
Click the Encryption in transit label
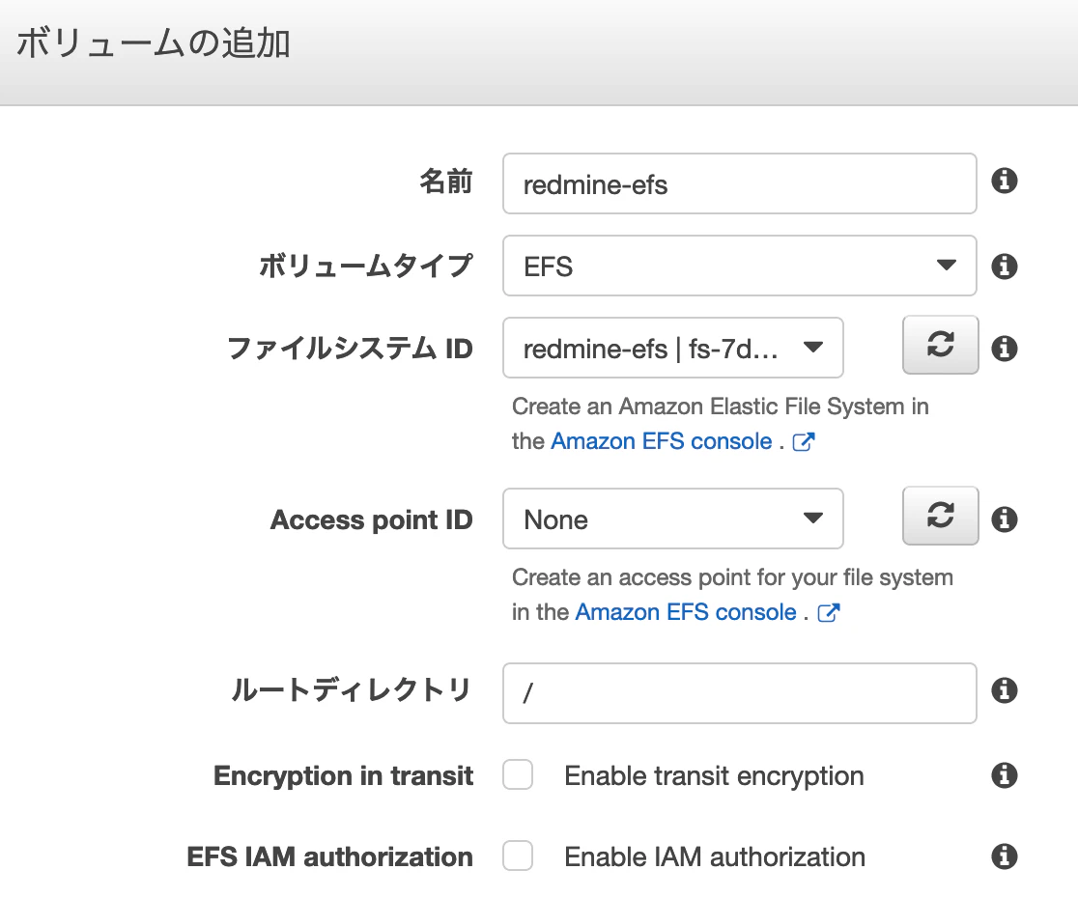[x=343, y=775]
